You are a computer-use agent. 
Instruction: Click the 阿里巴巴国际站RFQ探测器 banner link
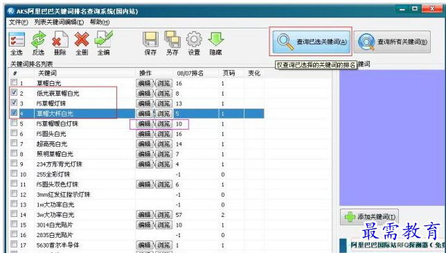pos(398,245)
